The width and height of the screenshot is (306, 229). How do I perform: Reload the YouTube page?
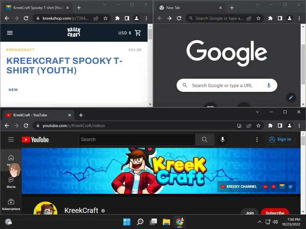point(26,126)
